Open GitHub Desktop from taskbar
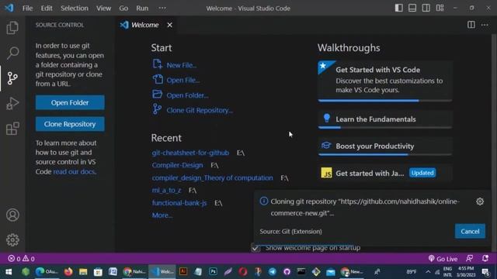497x279 pixels. pyautogui.click(x=287, y=272)
